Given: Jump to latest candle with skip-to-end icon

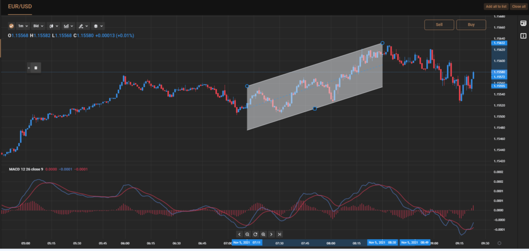Looking at the screenshot, I should (x=279, y=234).
